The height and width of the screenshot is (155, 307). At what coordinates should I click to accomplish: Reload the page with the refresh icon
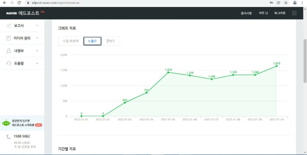coord(19,3)
